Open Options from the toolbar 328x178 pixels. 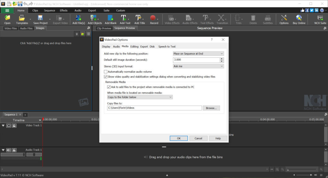(x=284, y=19)
